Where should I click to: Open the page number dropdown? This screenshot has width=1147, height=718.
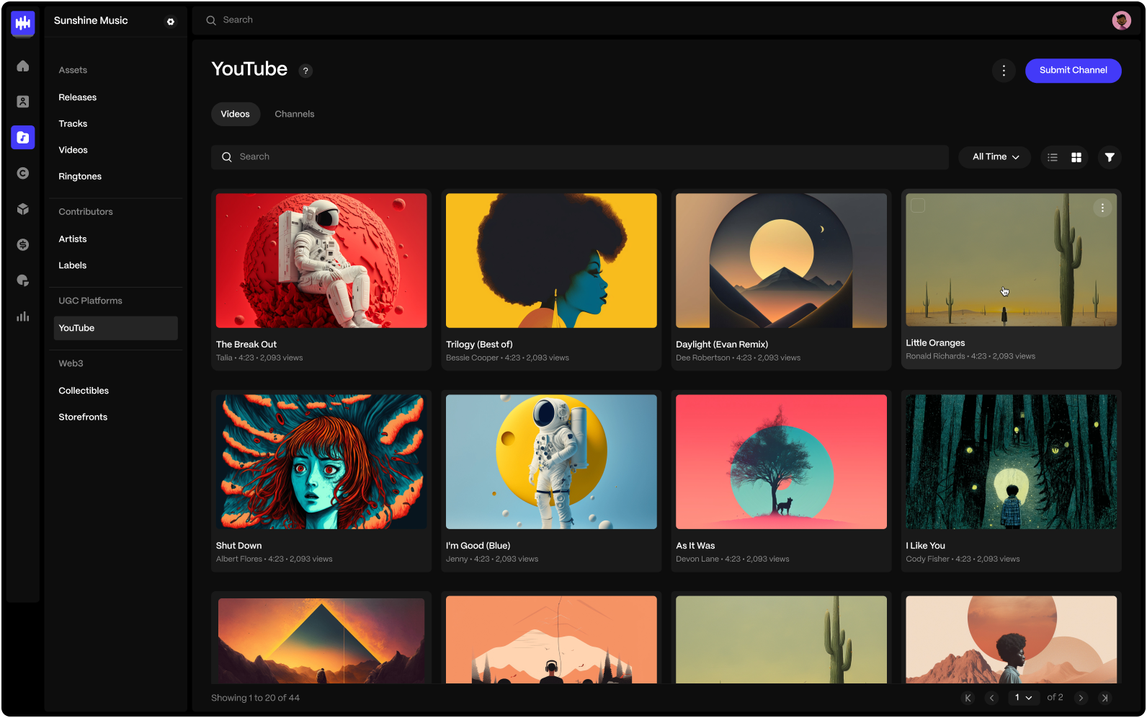[1023, 698]
